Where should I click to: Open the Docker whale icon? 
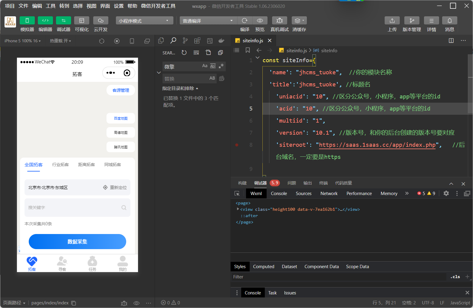coord(222,40)
